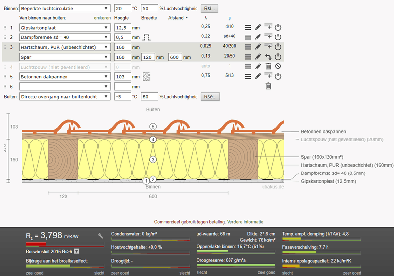Add a sublayer to the Hartschaum PUR row
The image size is (394, 276).
[x=268, y=46]
